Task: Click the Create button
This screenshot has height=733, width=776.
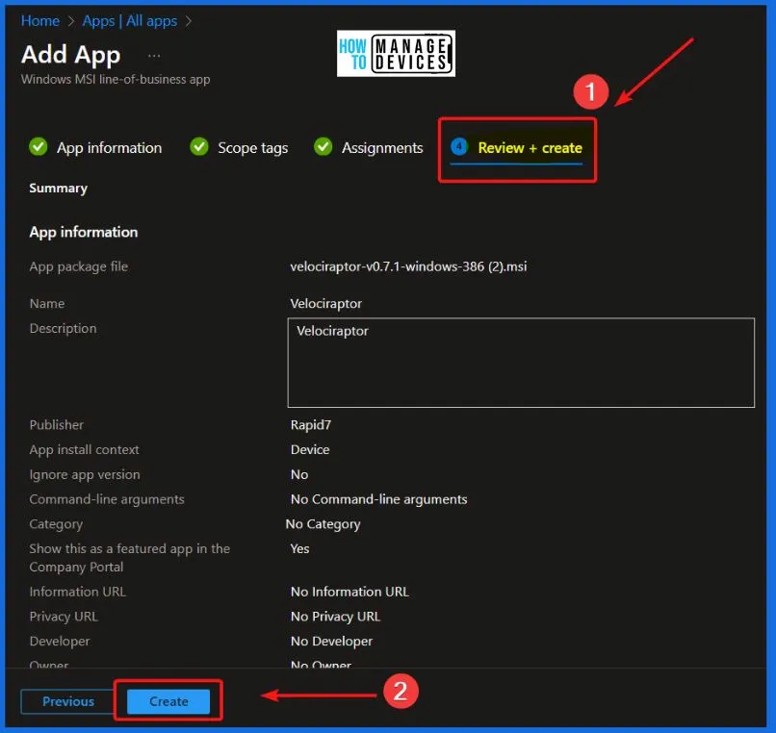Action: [168, 701]
